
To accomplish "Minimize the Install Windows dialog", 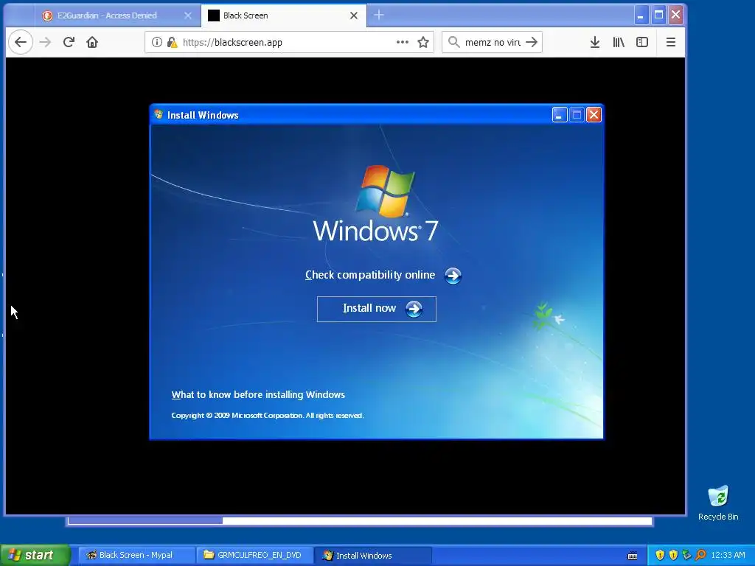I will (559, 115).
